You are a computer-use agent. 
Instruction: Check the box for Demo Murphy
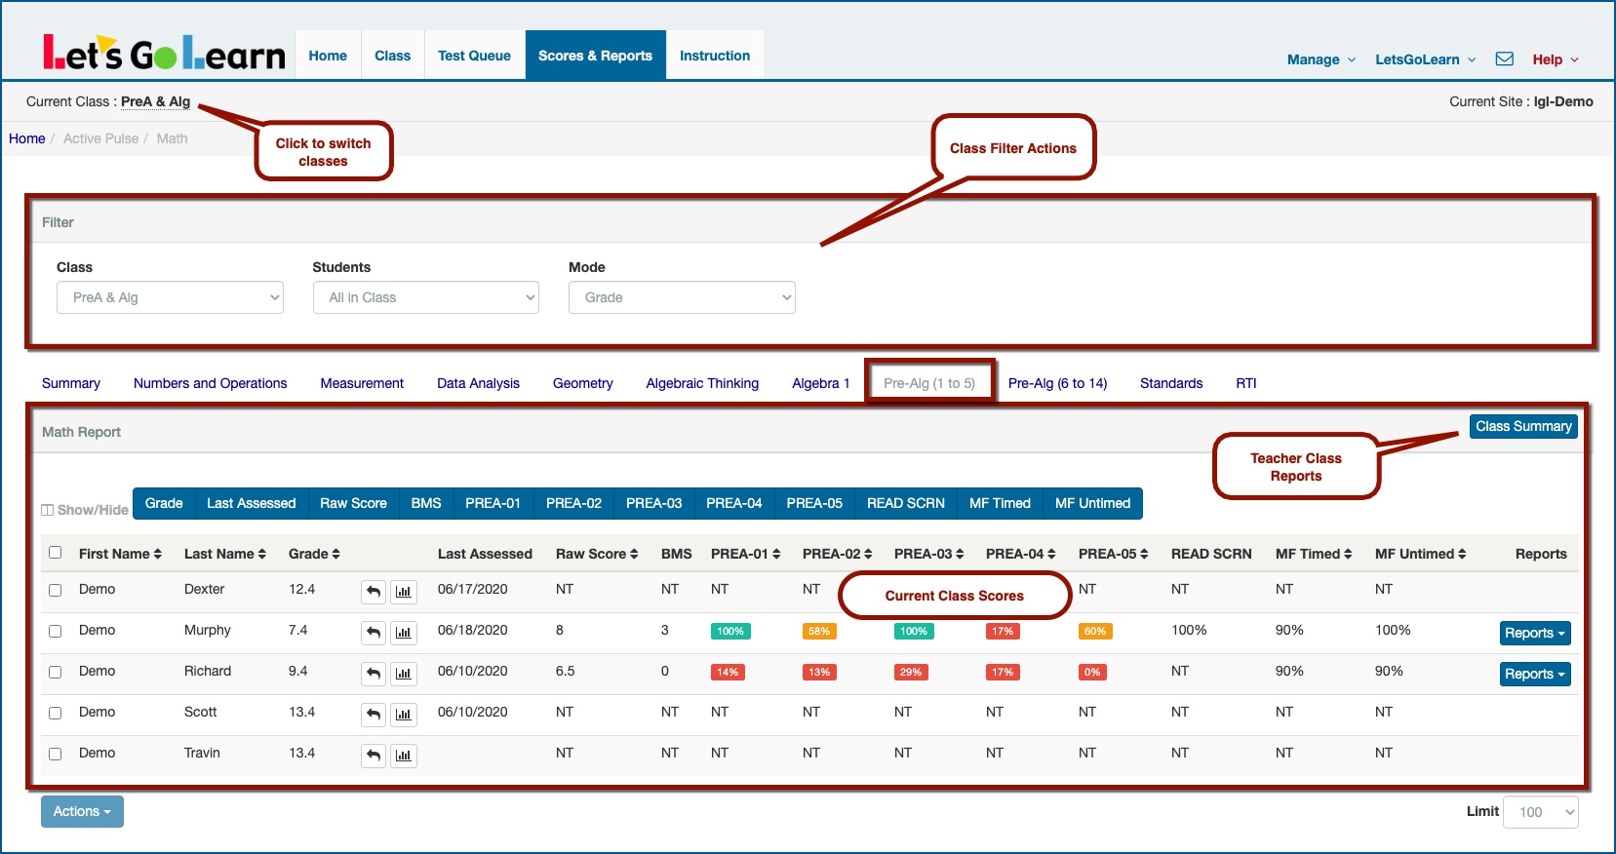(x=56, y=631)
